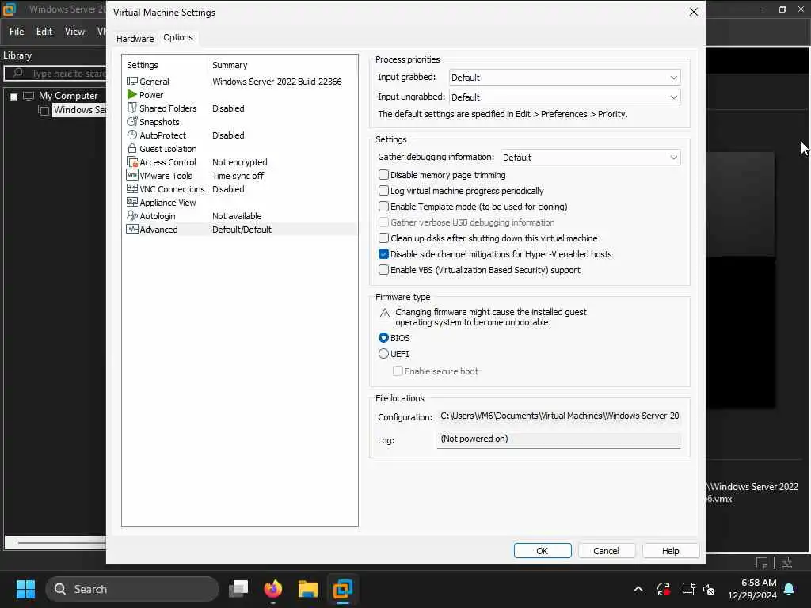Collapse the My Computer tree node
The height and width of the screenshot is (608, 811).
pyautogui.click(x=14, y=97)
